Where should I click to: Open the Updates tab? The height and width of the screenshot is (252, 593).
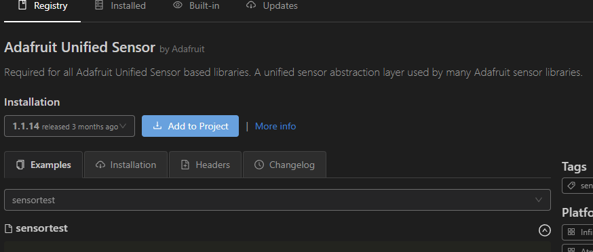click(x=271, y=6)
